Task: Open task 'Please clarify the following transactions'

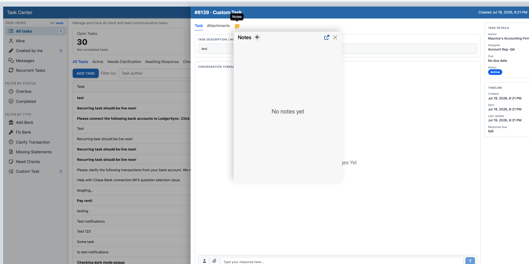Action: 132,170
